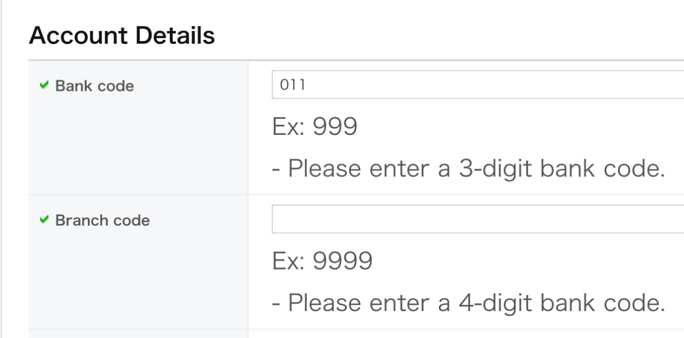Click the "Ex: 999" example text

[x=315, y=127]
